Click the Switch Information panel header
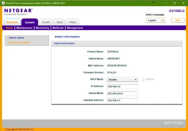 [x=117, y=43]
